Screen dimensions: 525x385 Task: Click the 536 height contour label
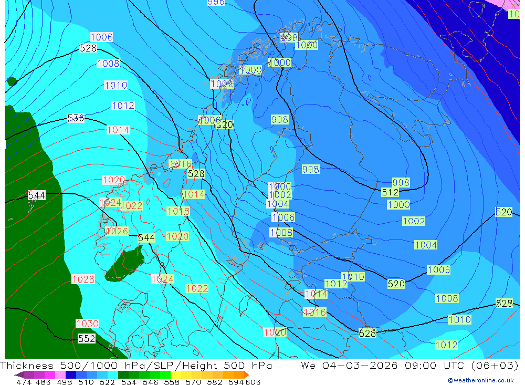(76, 118)
